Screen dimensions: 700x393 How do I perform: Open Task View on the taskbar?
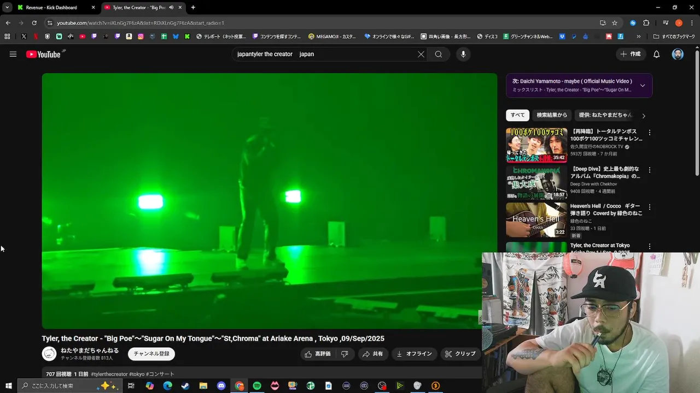[131, 386]
